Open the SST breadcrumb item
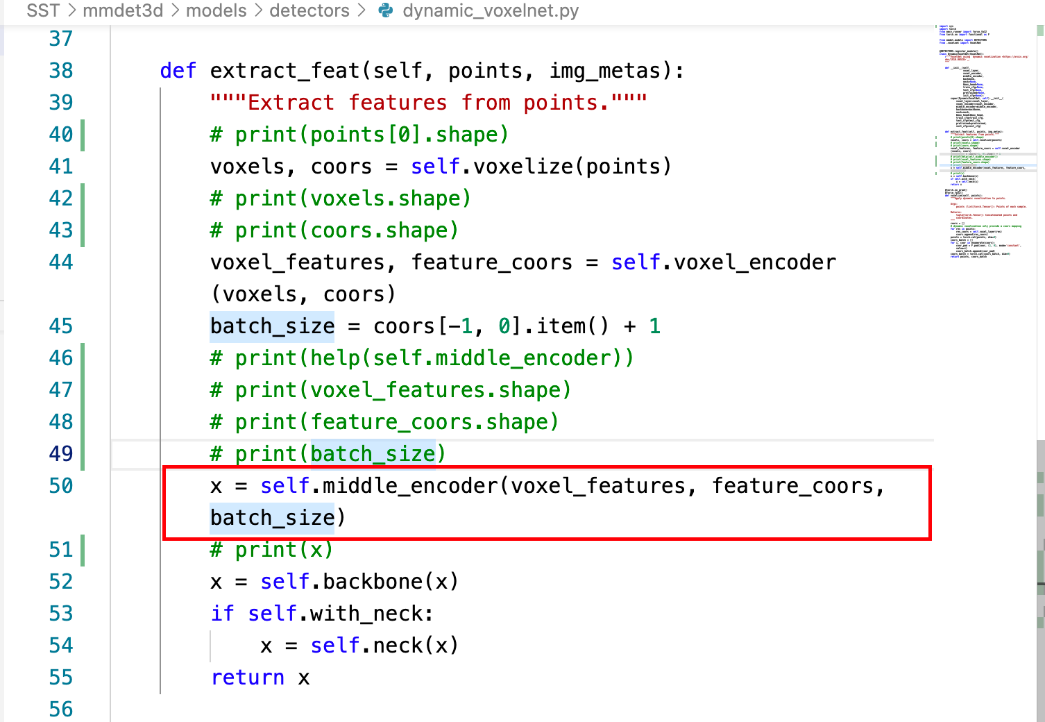This screenshot has height=722, width=1045. (x=43, y=10)
